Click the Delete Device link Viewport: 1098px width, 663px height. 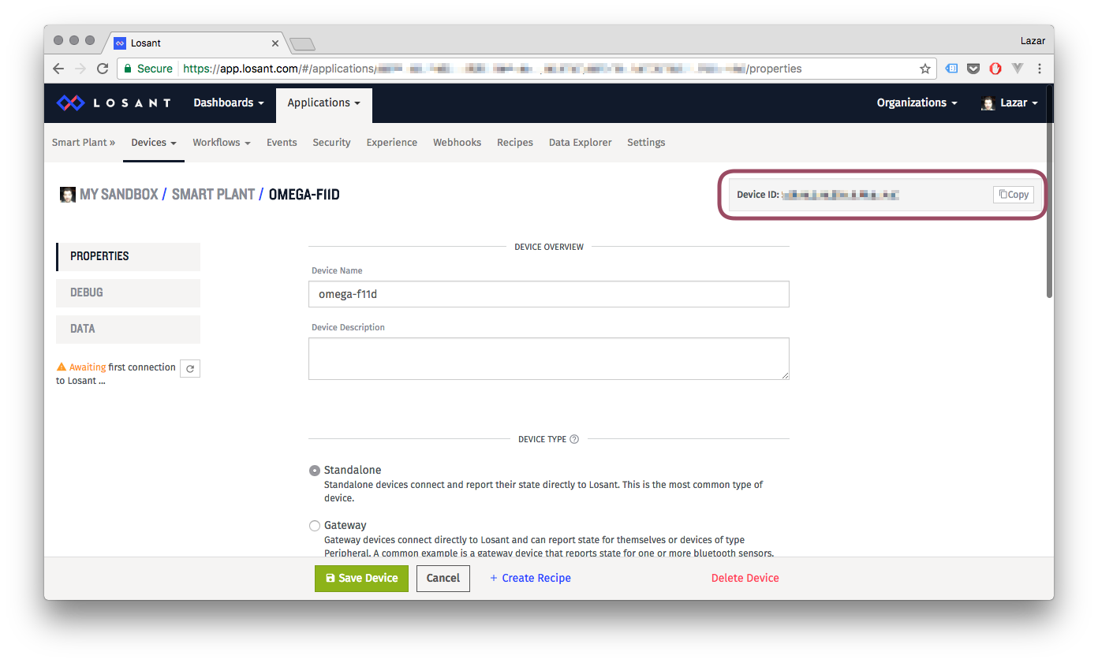pos(745,579)
